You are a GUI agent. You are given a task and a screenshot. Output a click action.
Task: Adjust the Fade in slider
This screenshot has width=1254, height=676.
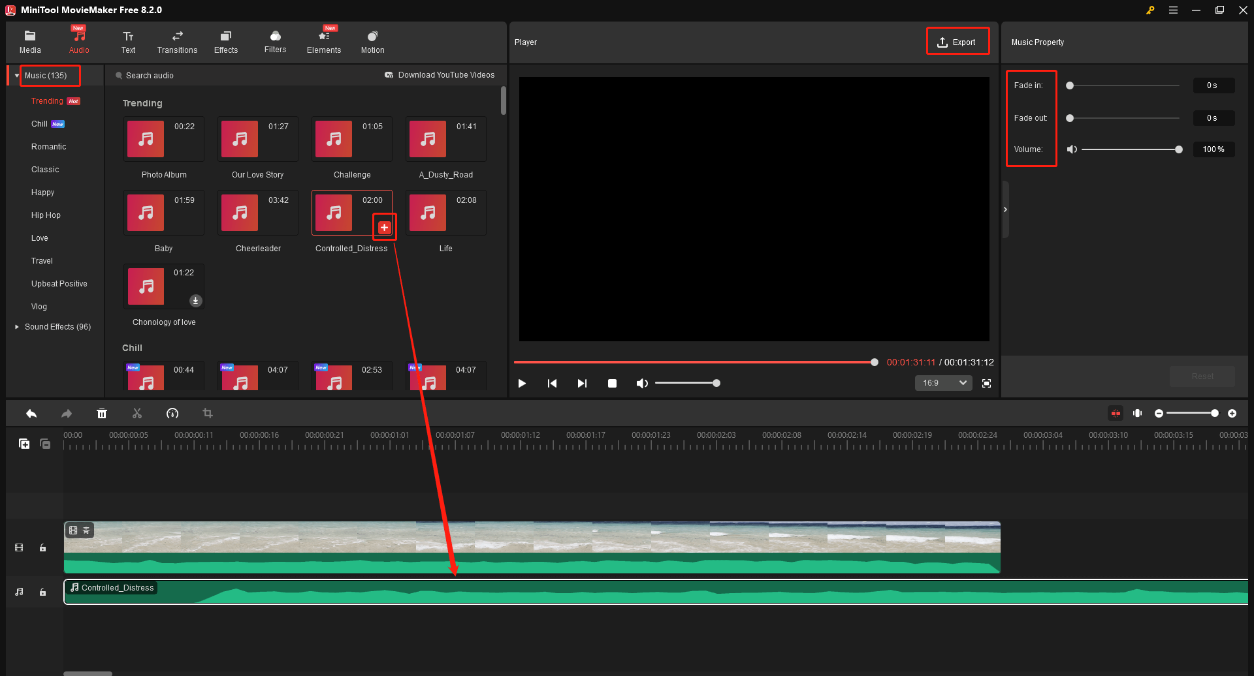click(1123, 85)
